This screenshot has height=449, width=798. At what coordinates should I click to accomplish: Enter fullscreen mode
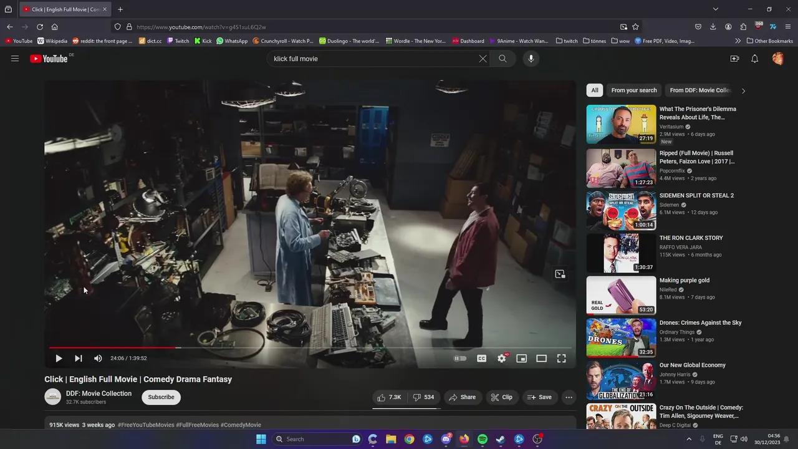point(561,359)
